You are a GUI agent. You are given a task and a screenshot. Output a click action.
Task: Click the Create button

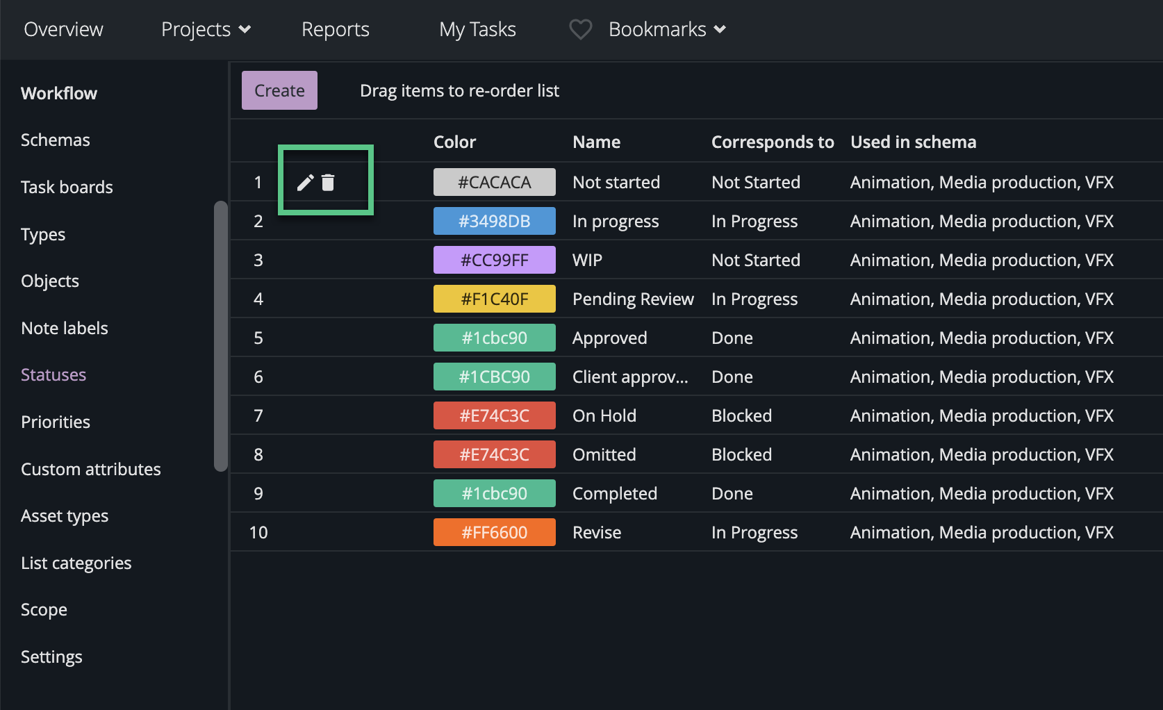tap(279, 90)
